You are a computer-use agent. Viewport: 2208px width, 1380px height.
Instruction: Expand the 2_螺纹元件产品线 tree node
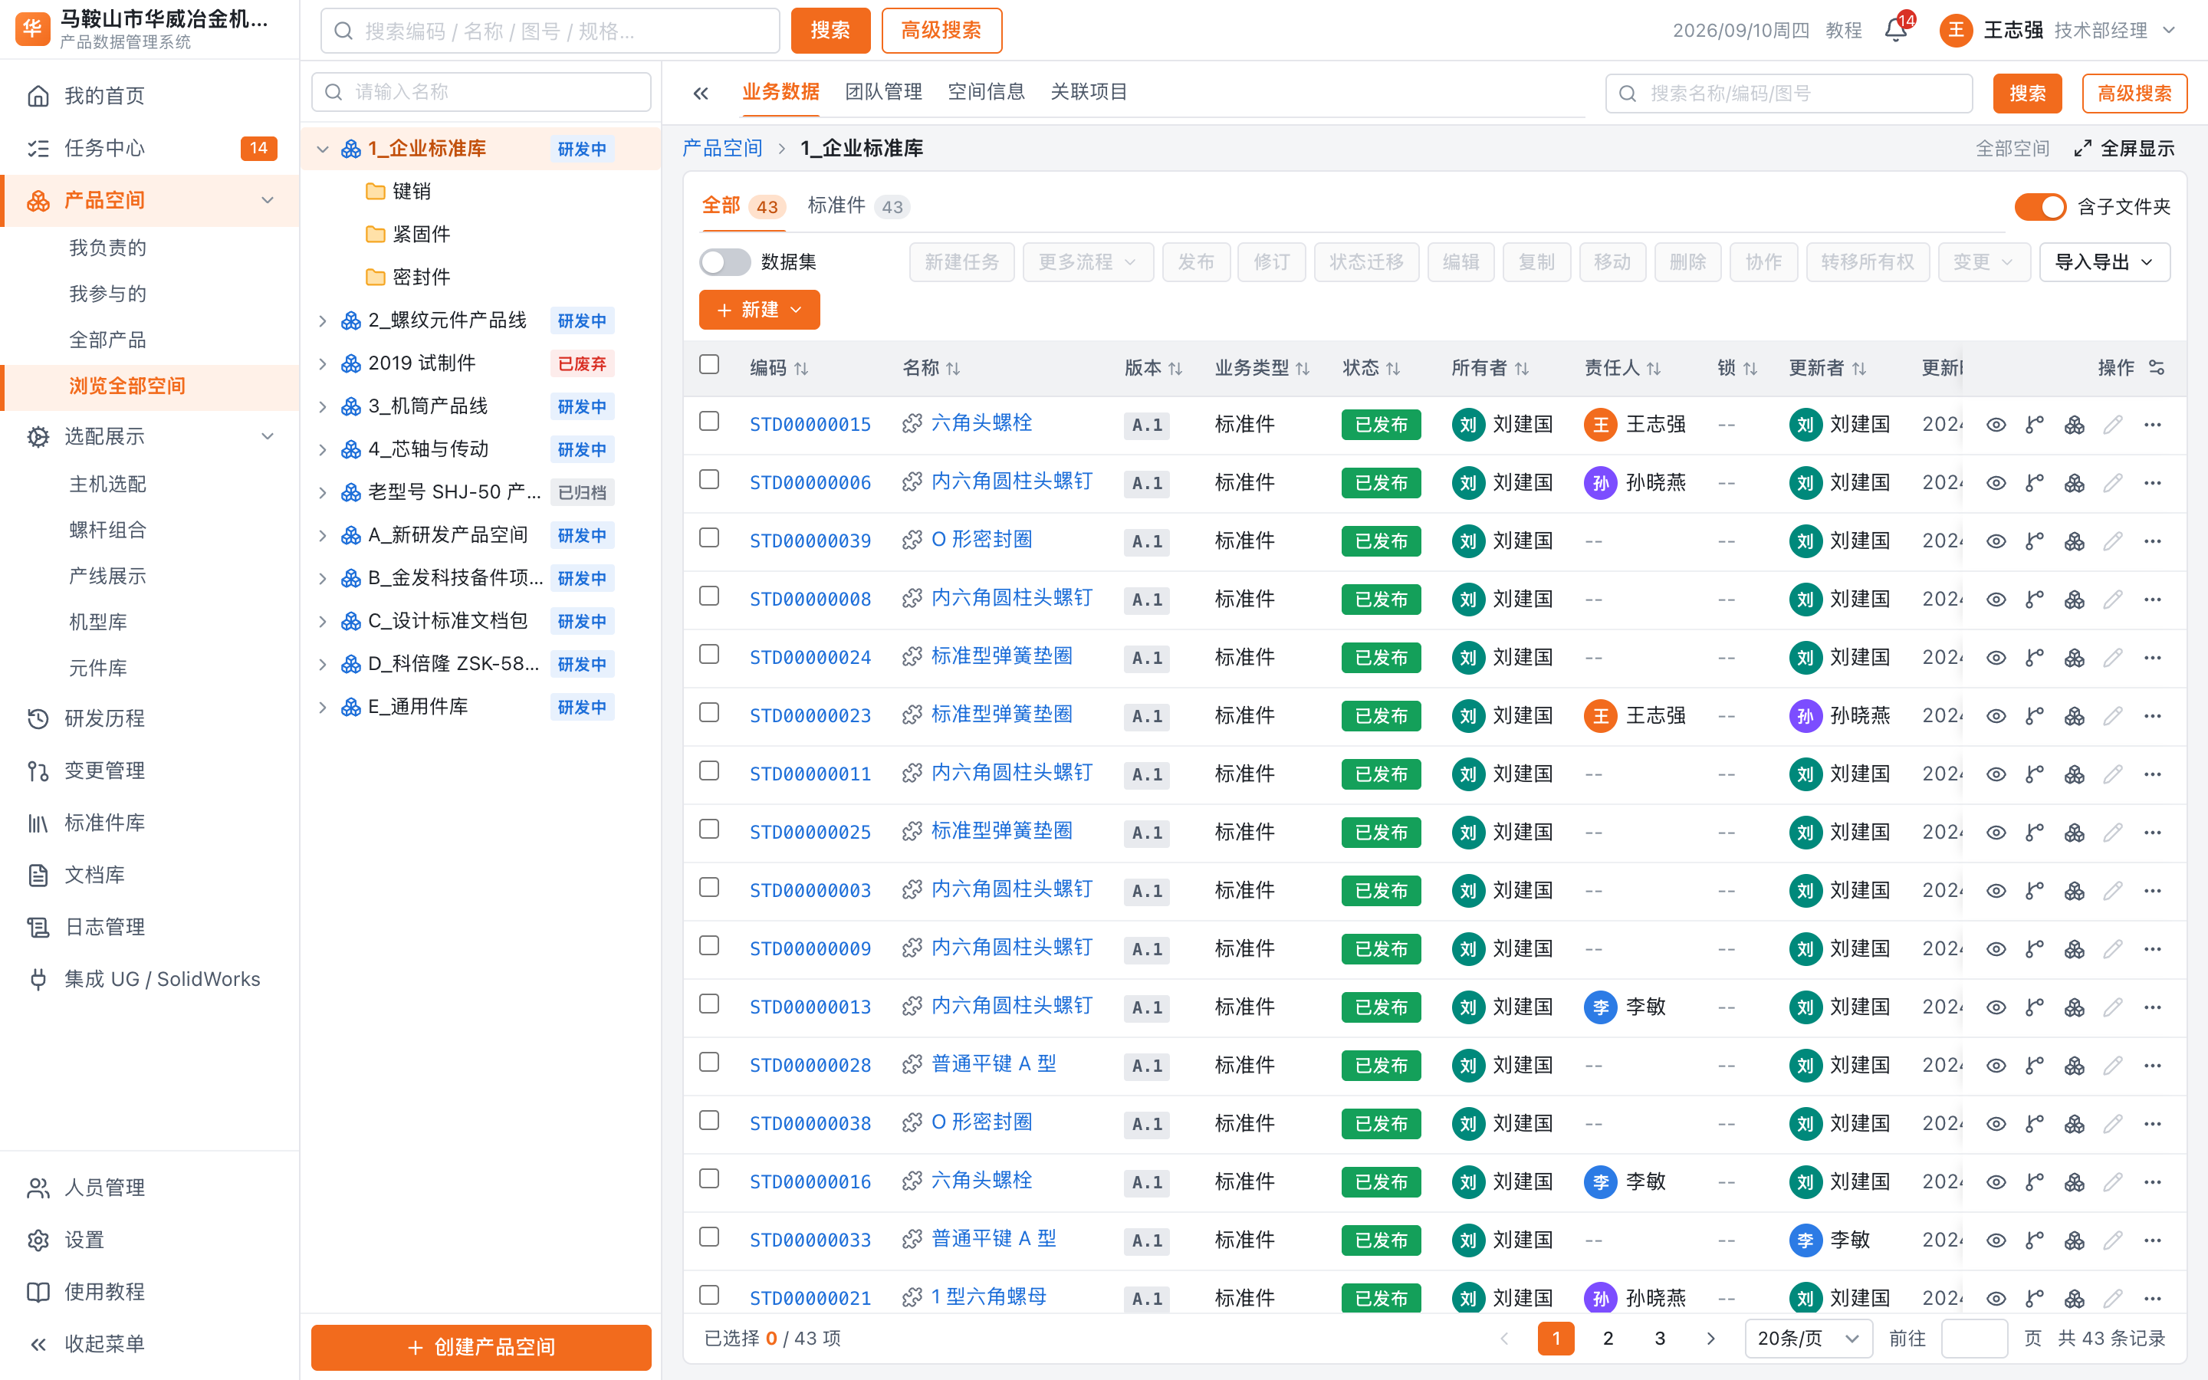pos(322,320)
